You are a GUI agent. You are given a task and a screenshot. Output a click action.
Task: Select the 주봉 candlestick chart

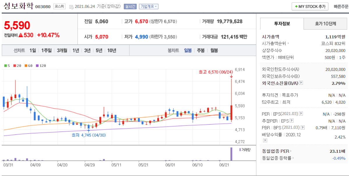(x=201, y=51)
